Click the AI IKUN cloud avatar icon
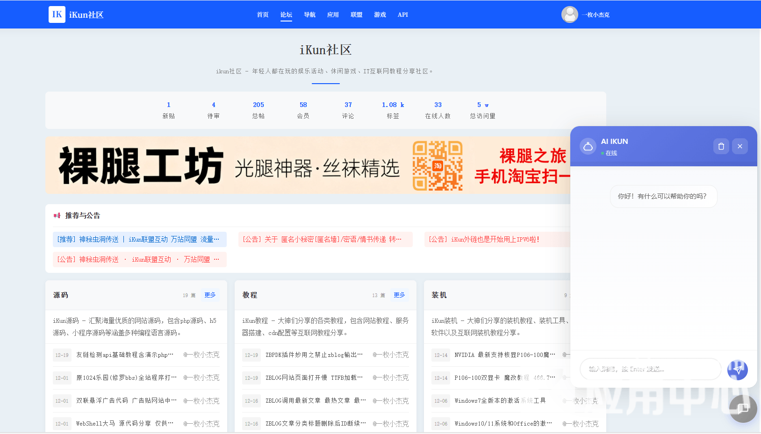This screenshot has height=434, width=761. tap(588, 146)
